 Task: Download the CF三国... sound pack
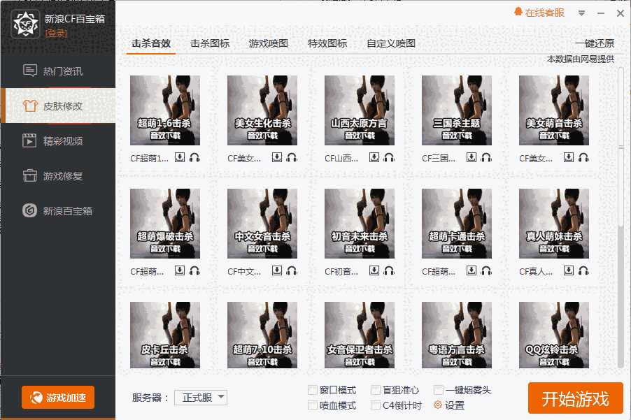[472, 157]
